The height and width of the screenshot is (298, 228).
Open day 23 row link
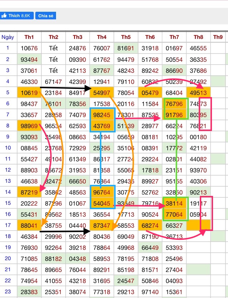pyautogui.click(x=8, y=292)
